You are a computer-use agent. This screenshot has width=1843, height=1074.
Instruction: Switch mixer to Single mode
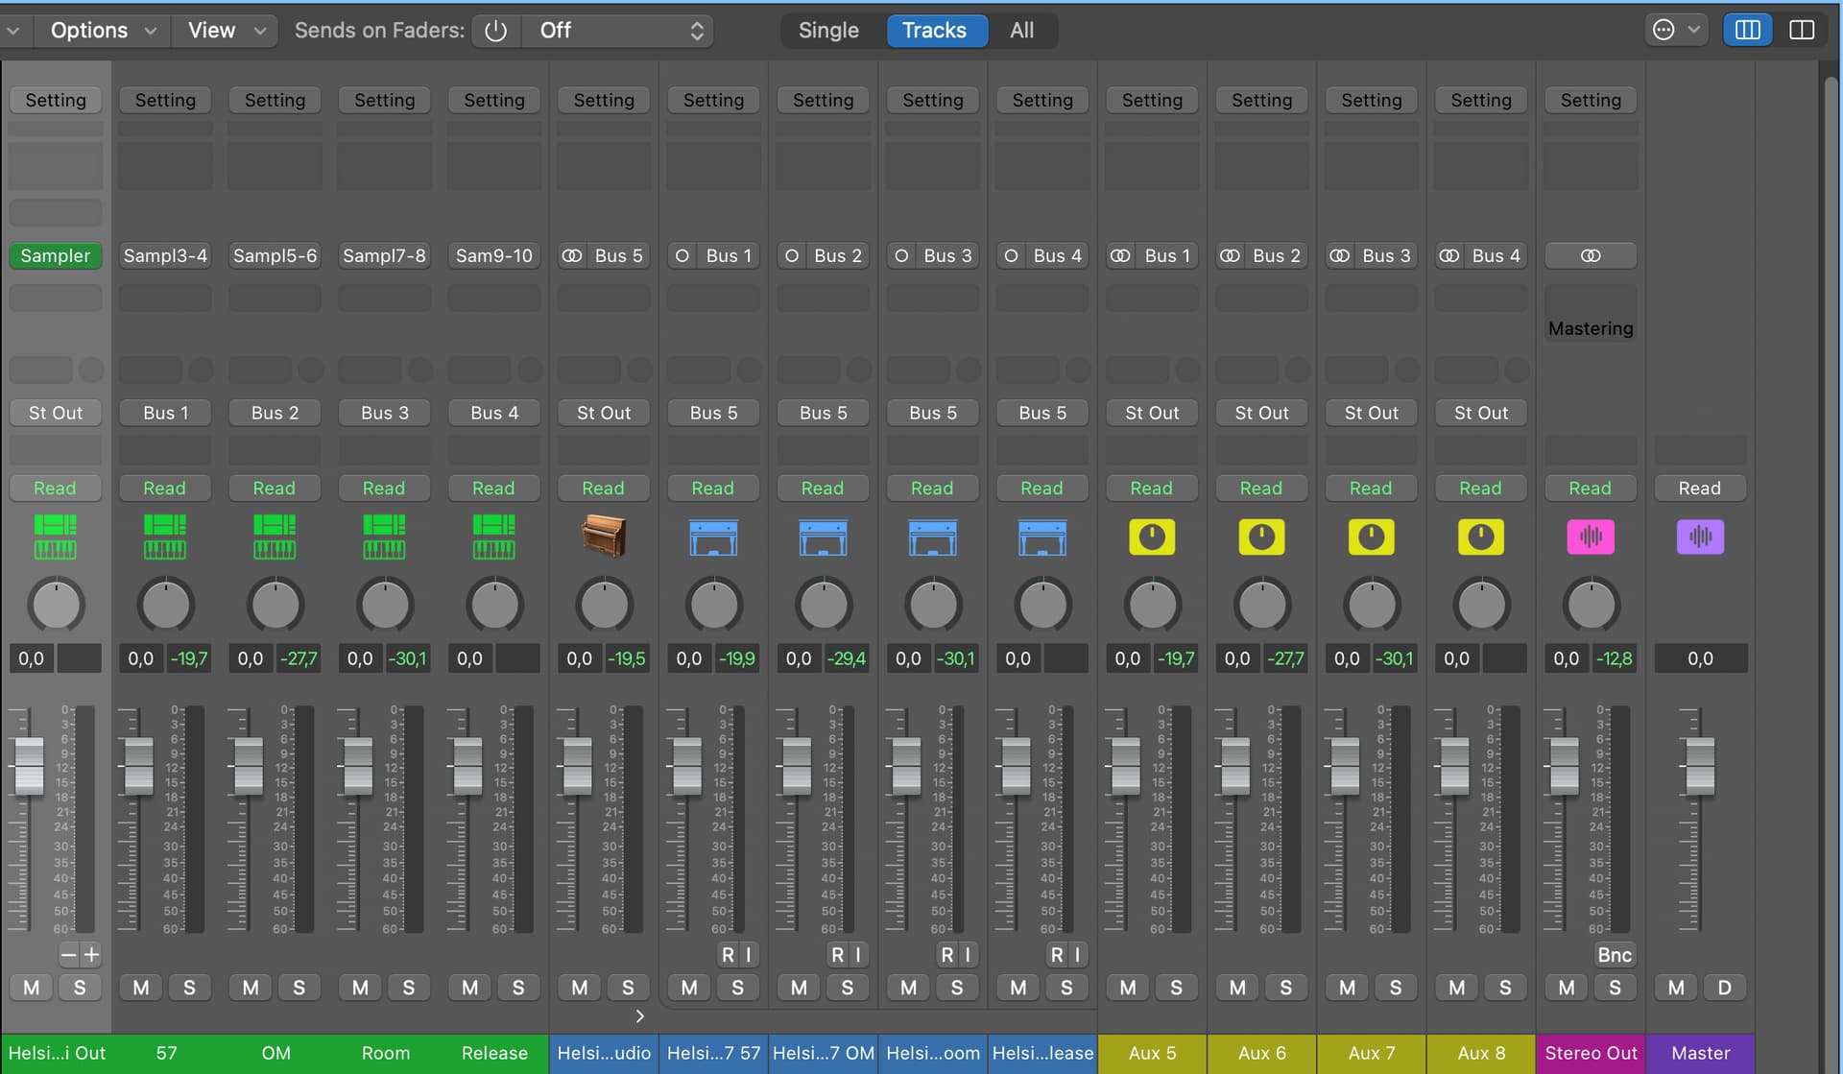[828, 31]
